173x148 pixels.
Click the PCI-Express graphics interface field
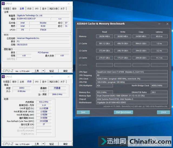(x=43, y=52)
